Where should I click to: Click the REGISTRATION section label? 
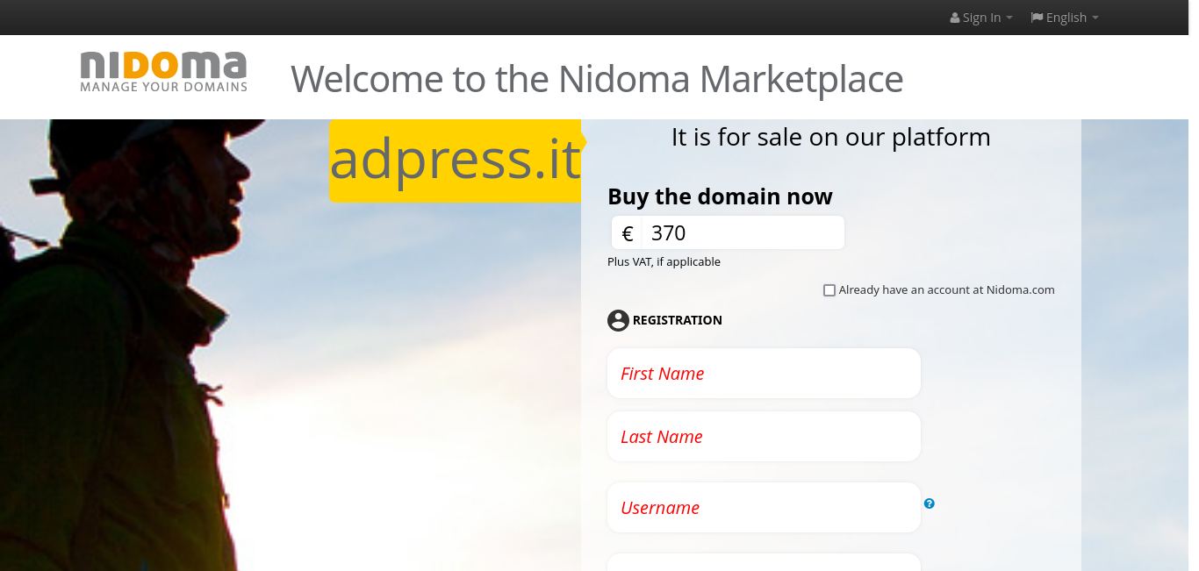(677, 320)
